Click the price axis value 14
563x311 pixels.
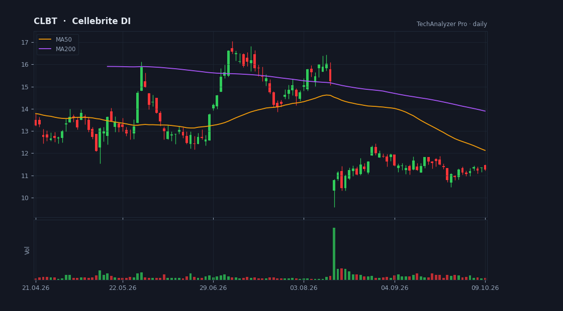tap(25, 109)
